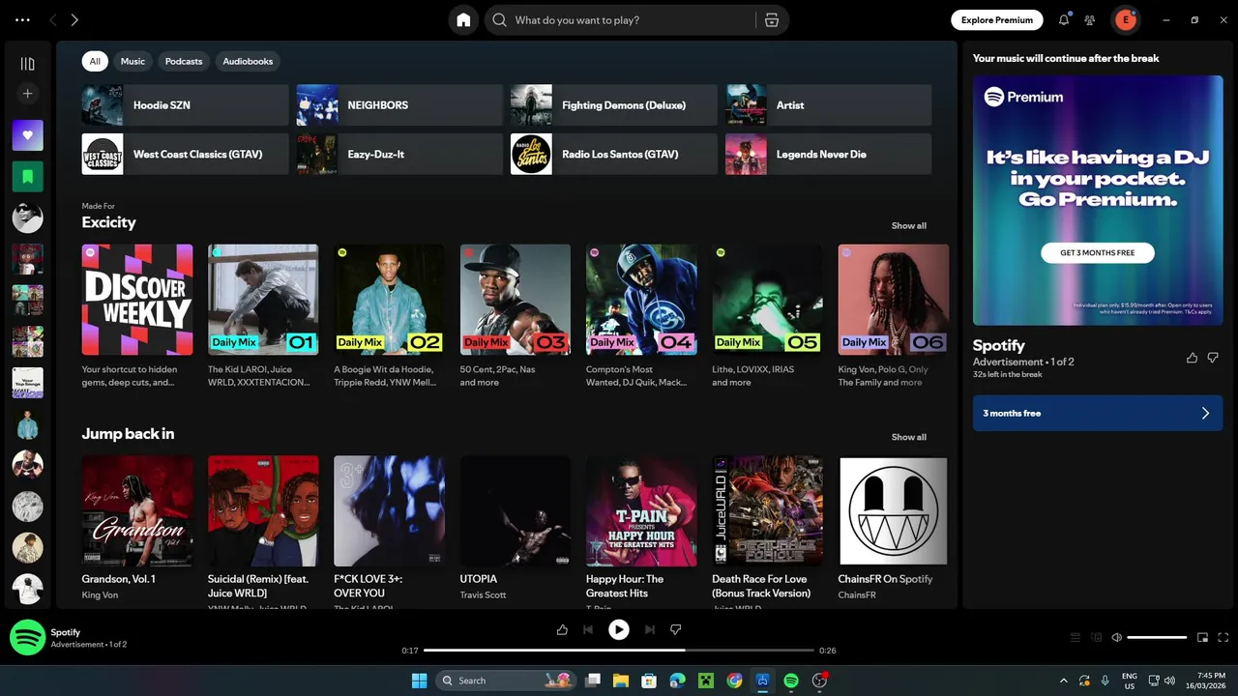This screenshot has width=1238, height=696.
Task: Create a playlist with plus icon
Action: (x=27, y=94)
